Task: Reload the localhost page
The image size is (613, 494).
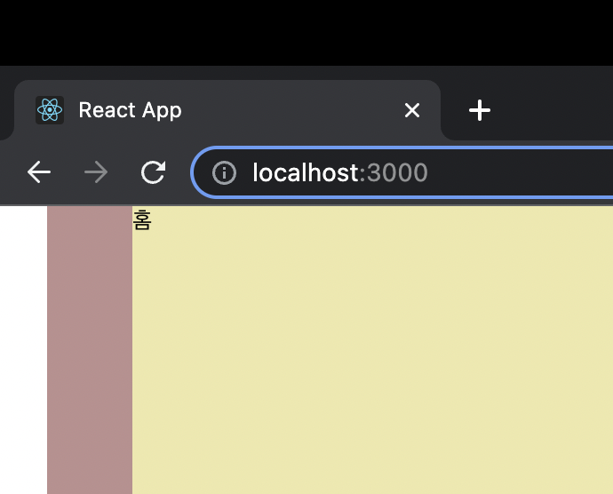Action: pyautogui.click(x=153, y=171)
